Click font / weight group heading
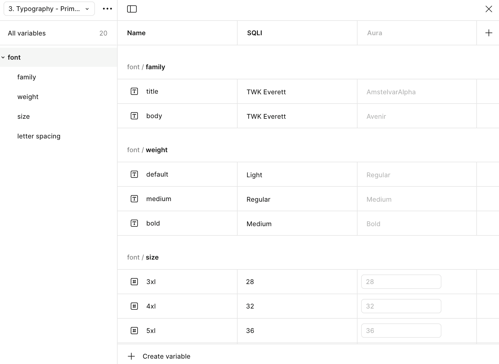Viewport: 499px width, 364px height. (x=147, y=150)
